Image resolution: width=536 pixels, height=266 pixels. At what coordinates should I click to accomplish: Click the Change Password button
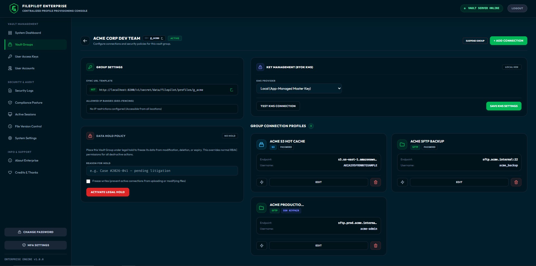tap(35, 232)
